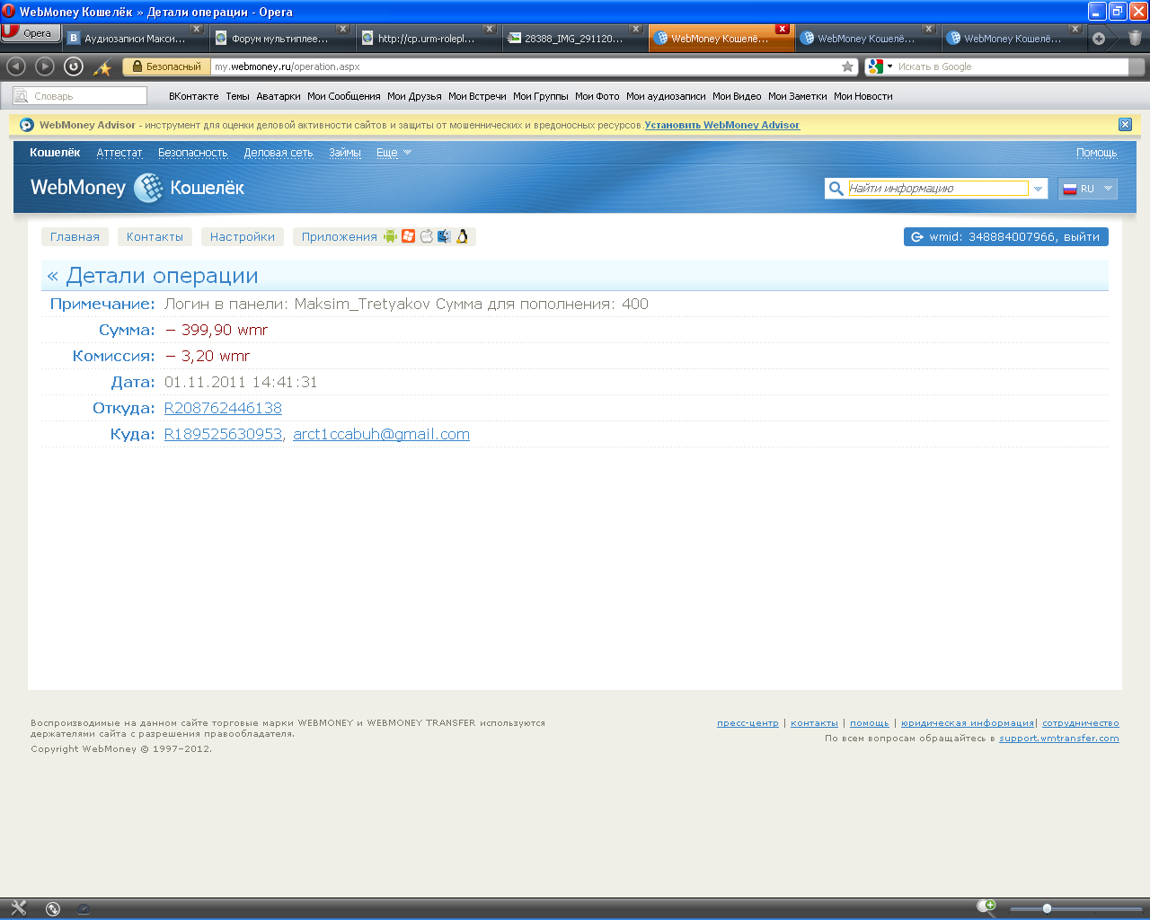
Task: Go back via « Детали операции heading
Action: tap(153, 276)
